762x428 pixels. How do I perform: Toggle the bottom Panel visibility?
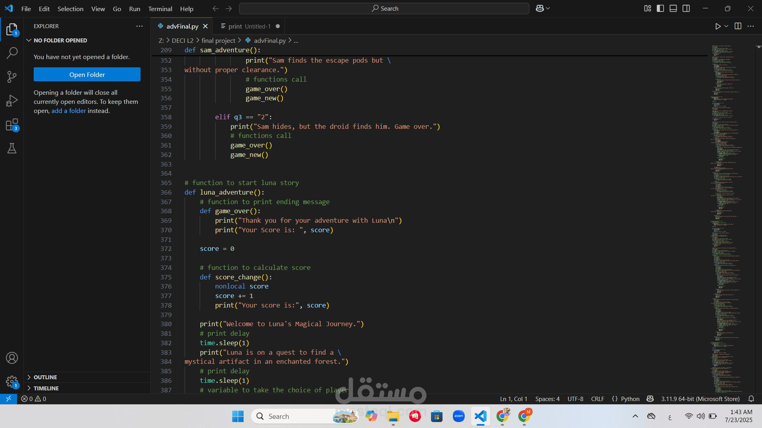(x=673, y=8)
